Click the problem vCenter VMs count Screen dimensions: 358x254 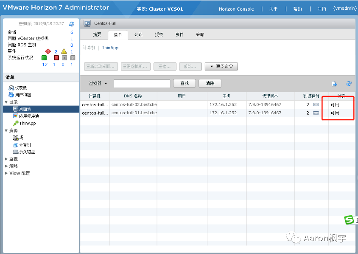(72, 39)
